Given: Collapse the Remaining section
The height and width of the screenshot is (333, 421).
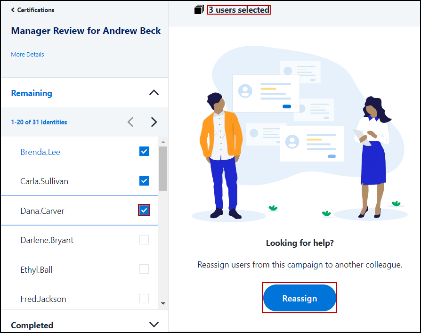Looking at the screenshot, I should [x=154, y=93].
